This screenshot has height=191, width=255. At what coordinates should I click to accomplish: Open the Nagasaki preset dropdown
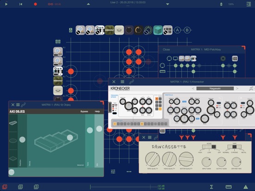click(x=215, y=89)
